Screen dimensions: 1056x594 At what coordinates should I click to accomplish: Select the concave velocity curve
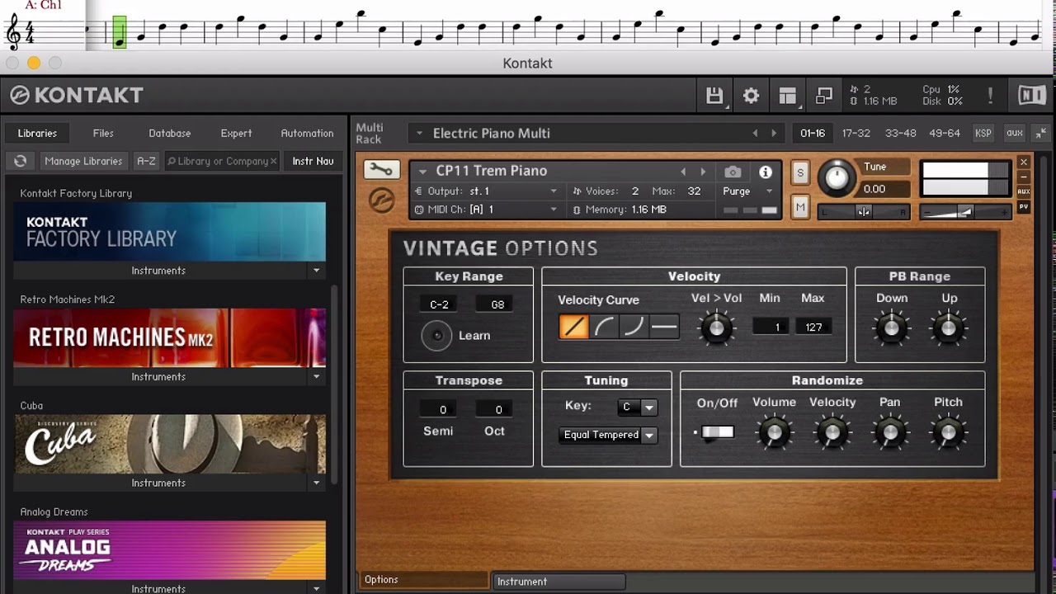click(x=634, y=327)
